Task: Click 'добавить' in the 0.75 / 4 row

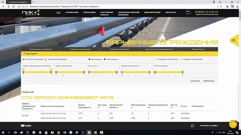Action: (185, 113)
